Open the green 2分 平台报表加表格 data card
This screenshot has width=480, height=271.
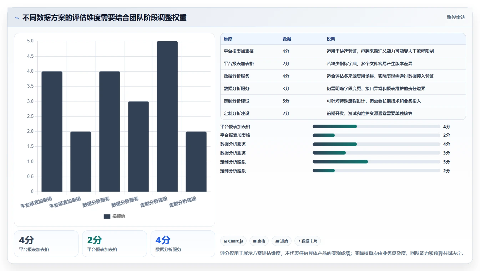[115, 244]
